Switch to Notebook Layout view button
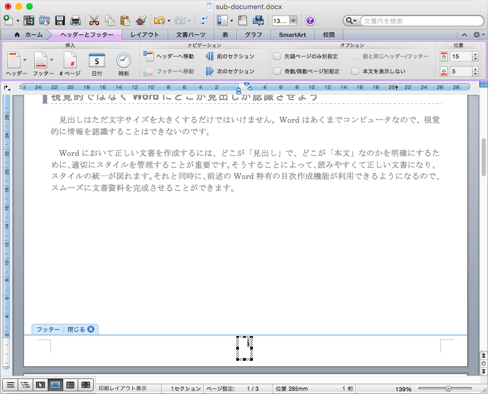488x394 pixels. 70,385
